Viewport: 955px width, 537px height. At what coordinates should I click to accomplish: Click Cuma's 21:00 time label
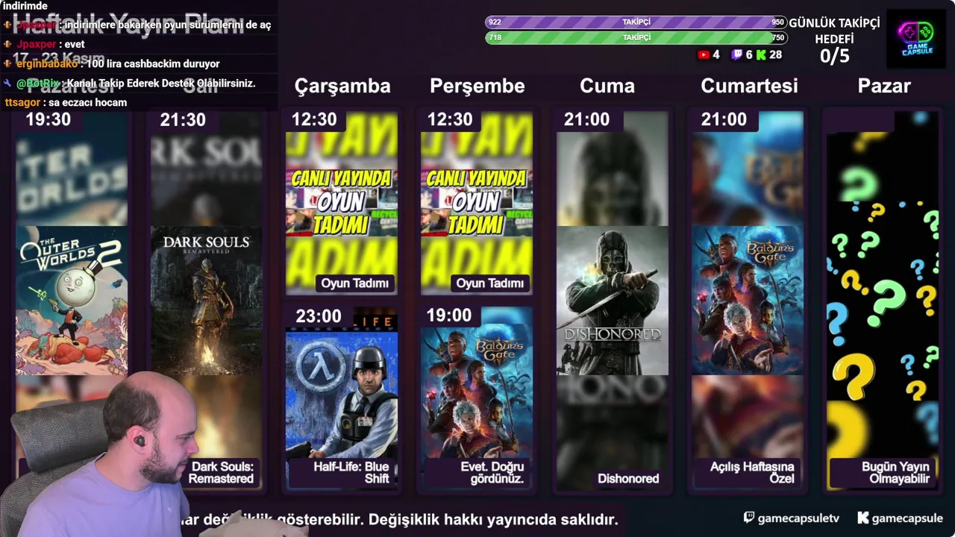[586, 119]
